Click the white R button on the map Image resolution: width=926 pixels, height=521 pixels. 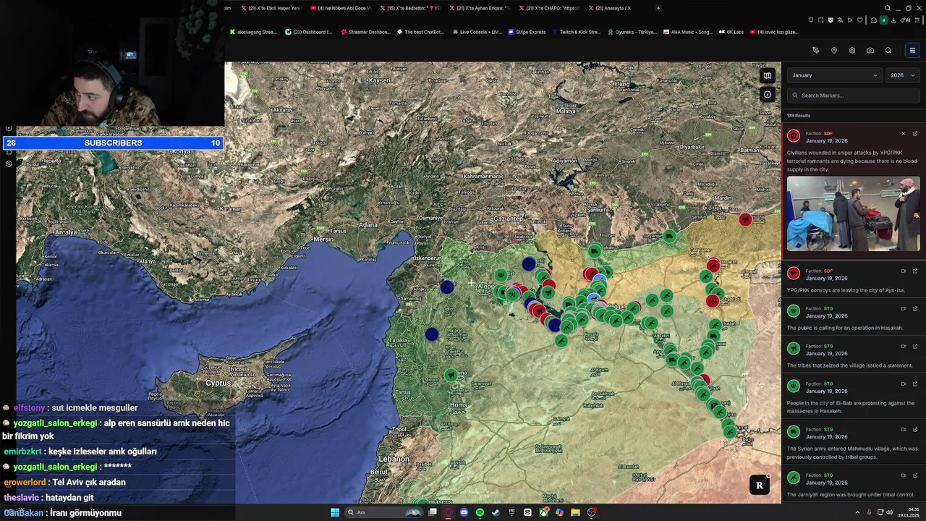point(759,486)
